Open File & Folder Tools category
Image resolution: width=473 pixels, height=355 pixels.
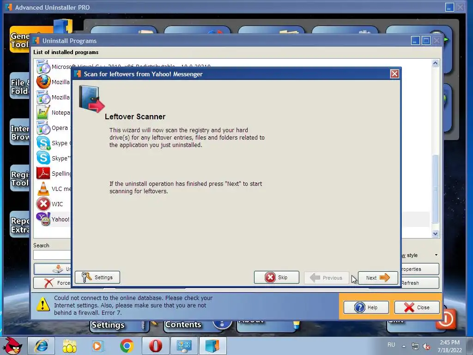click(x=20, y=86)
